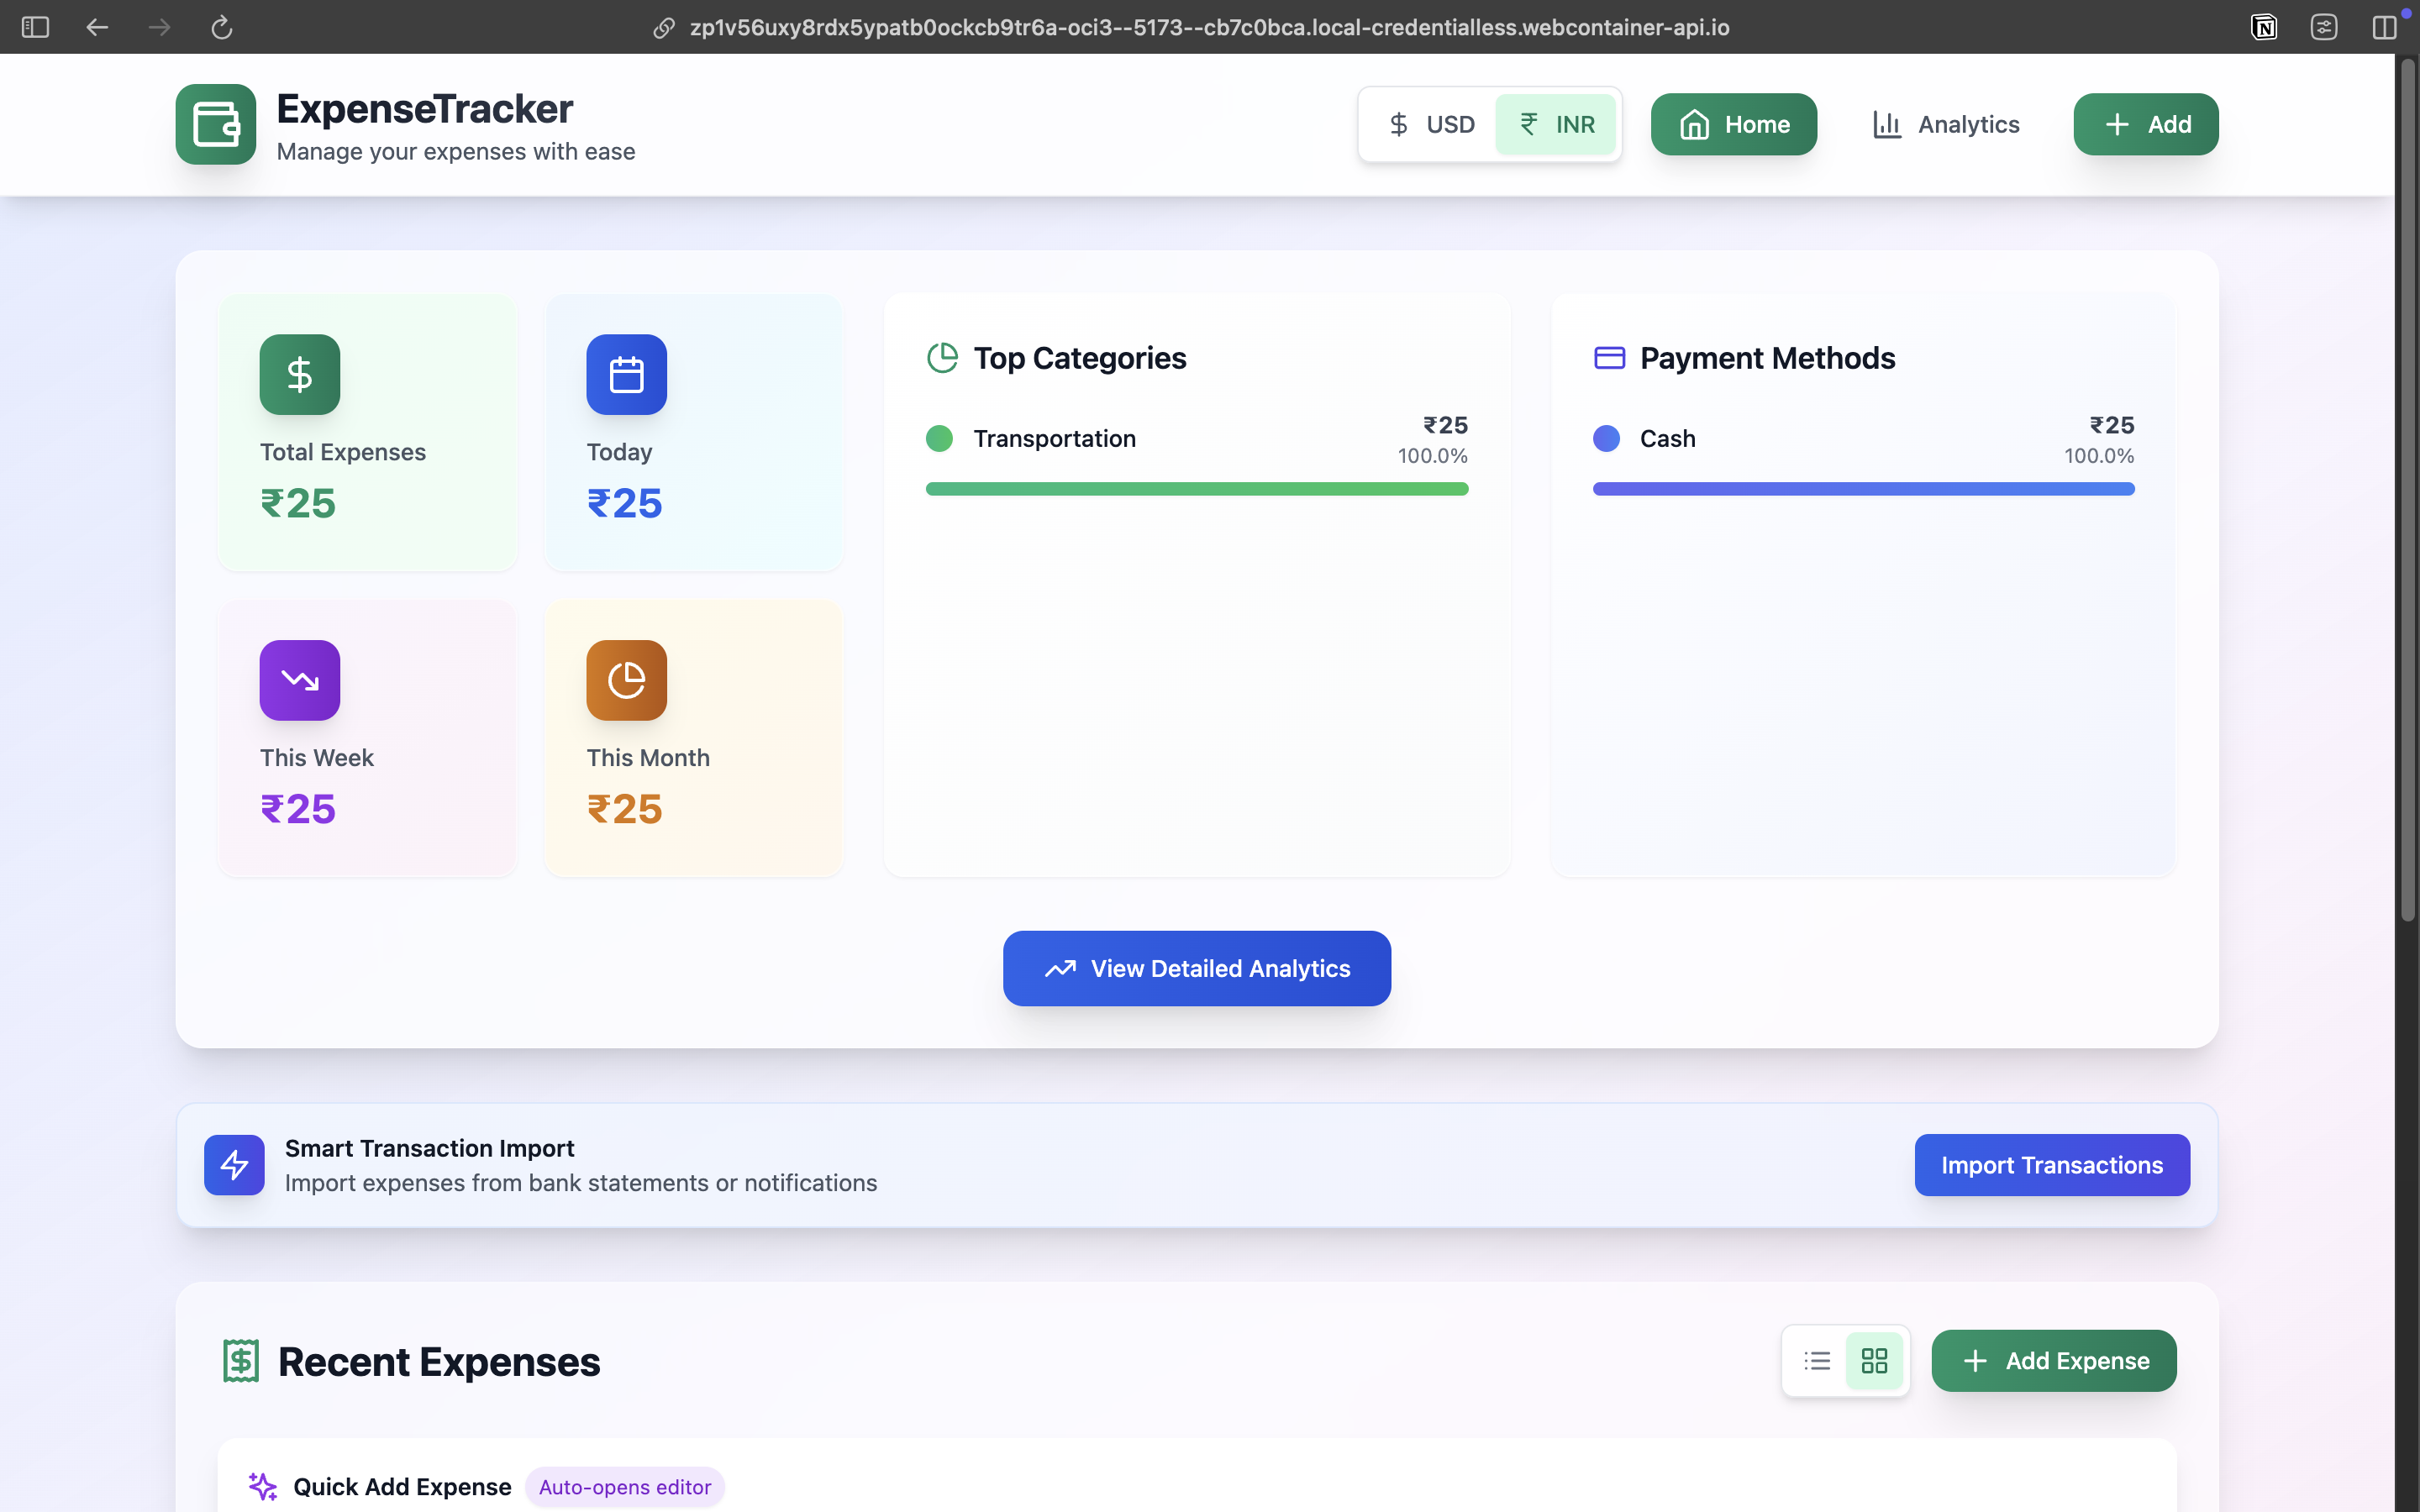Click the blue calendar Today icon
This screenshot has height=1512, width=2420.
click(626, 374)
